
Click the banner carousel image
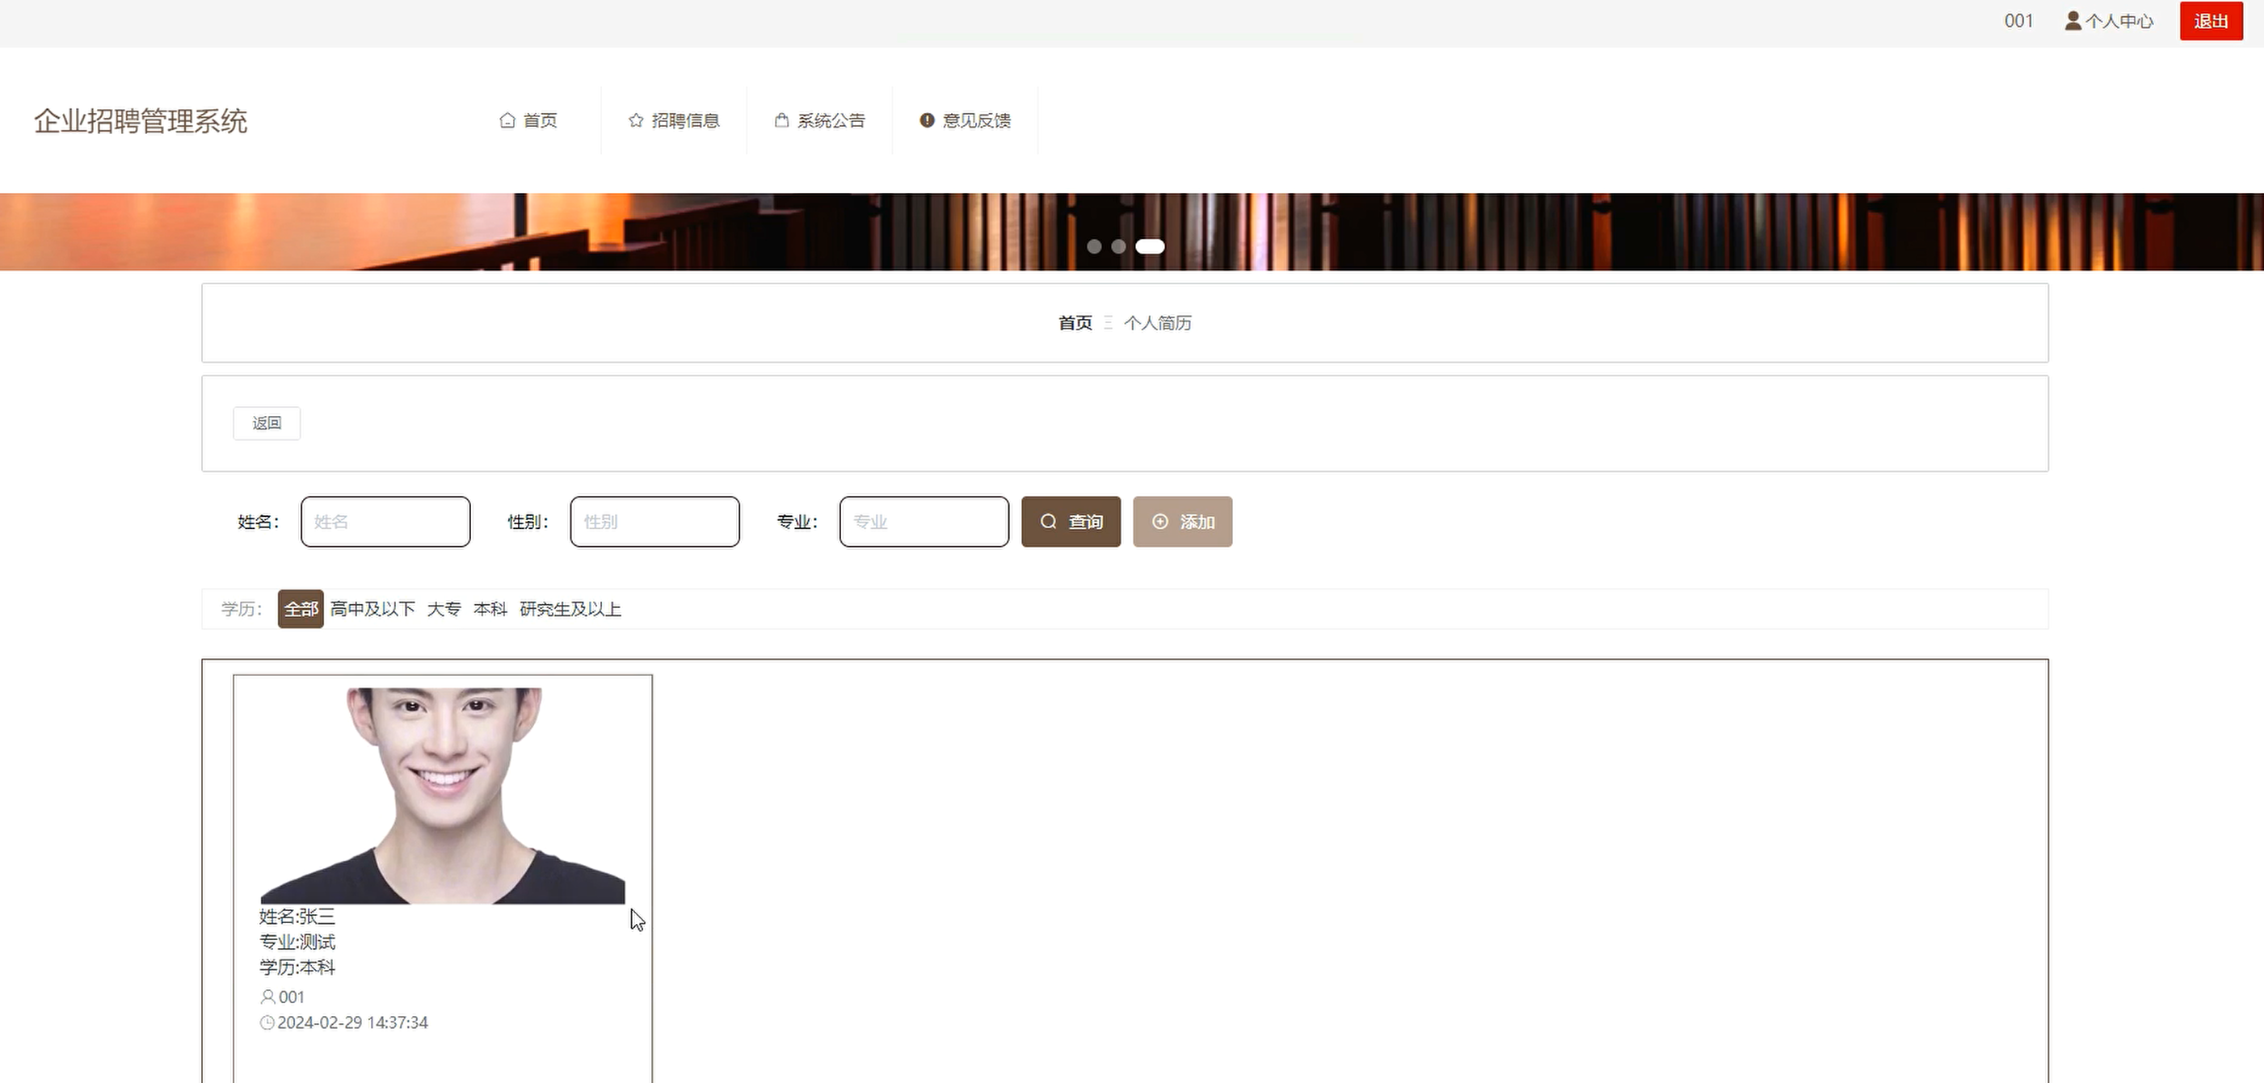[1132, 232]
